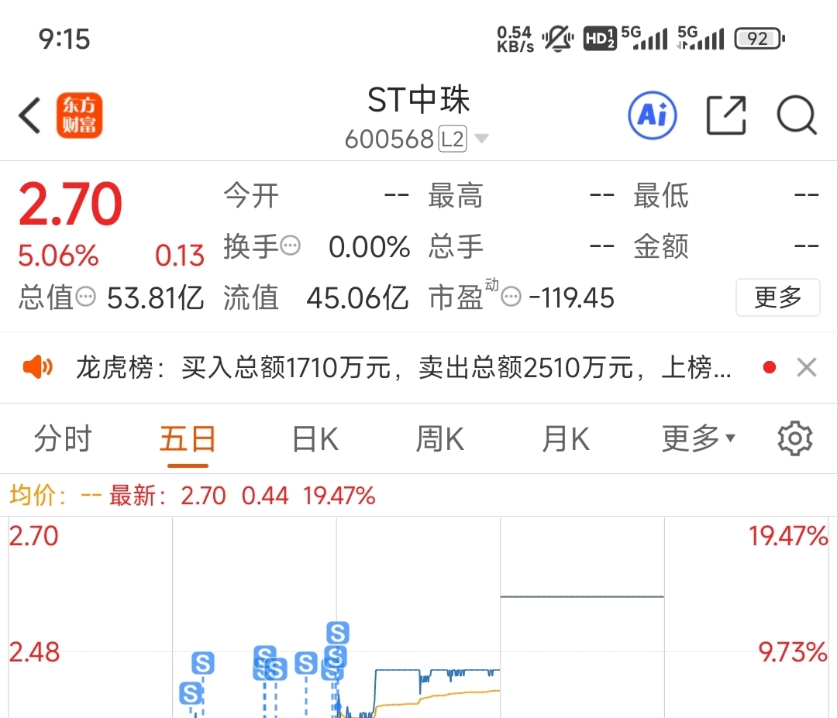Tap the back arrow icon
The height and width of the screenshot is (718, 837).
[29, 115]
